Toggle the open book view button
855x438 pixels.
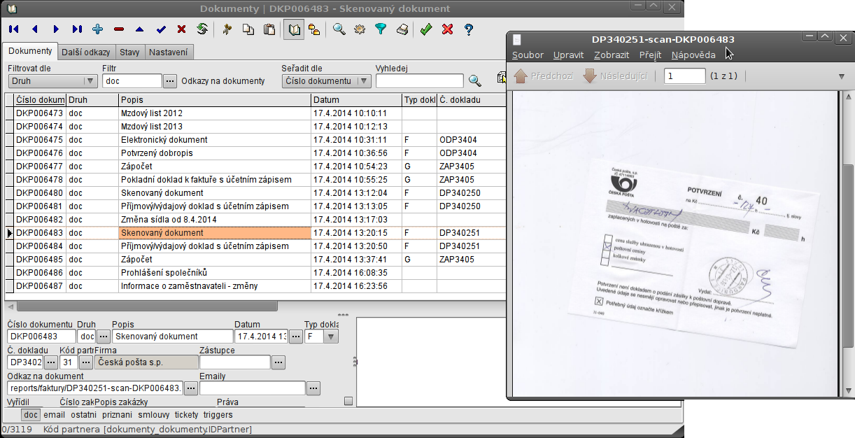tap(294, 29)
